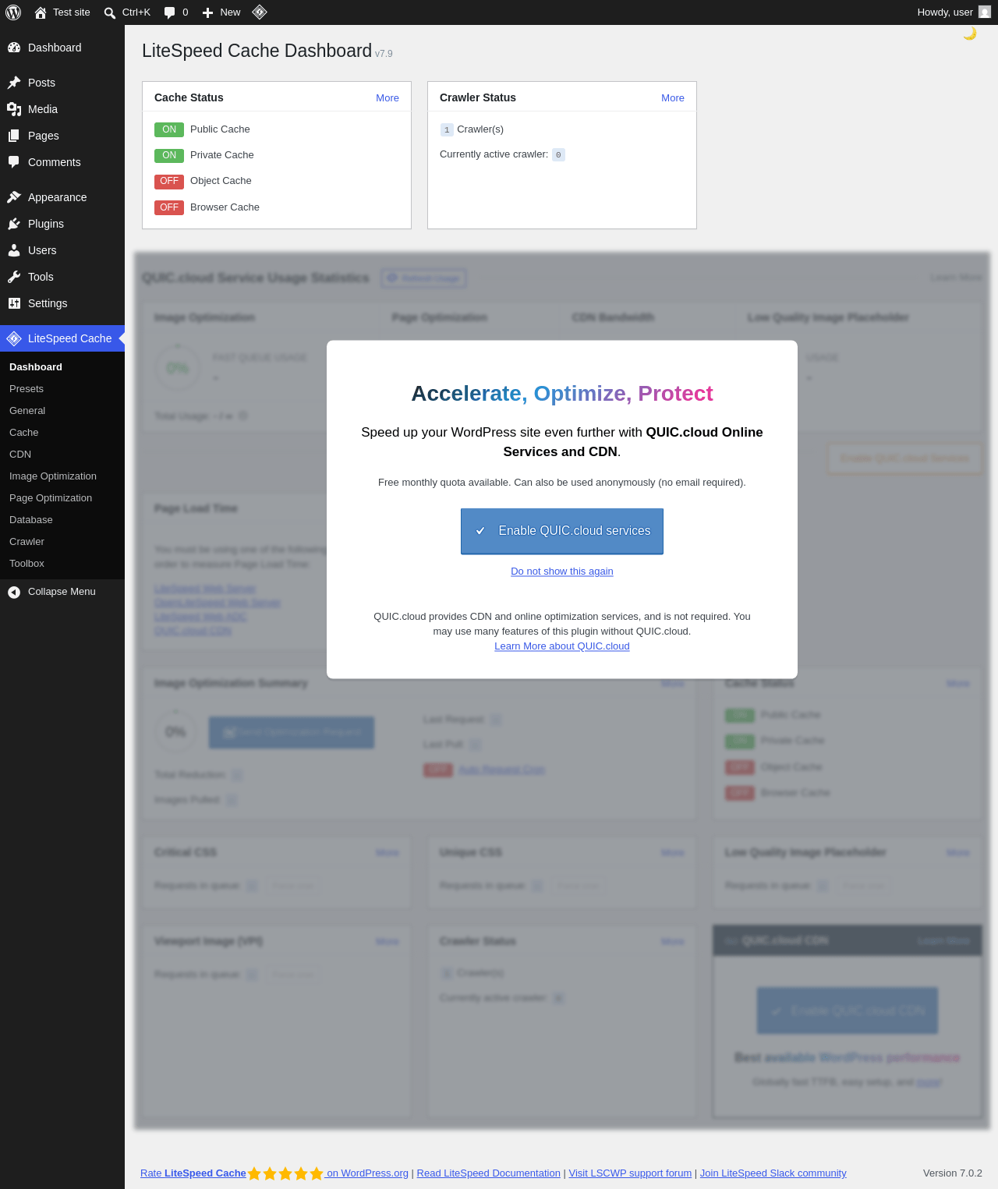Click the "v7.9" version label
Image resolution: width=998 pixels, height=1189 pixels.
384,54
